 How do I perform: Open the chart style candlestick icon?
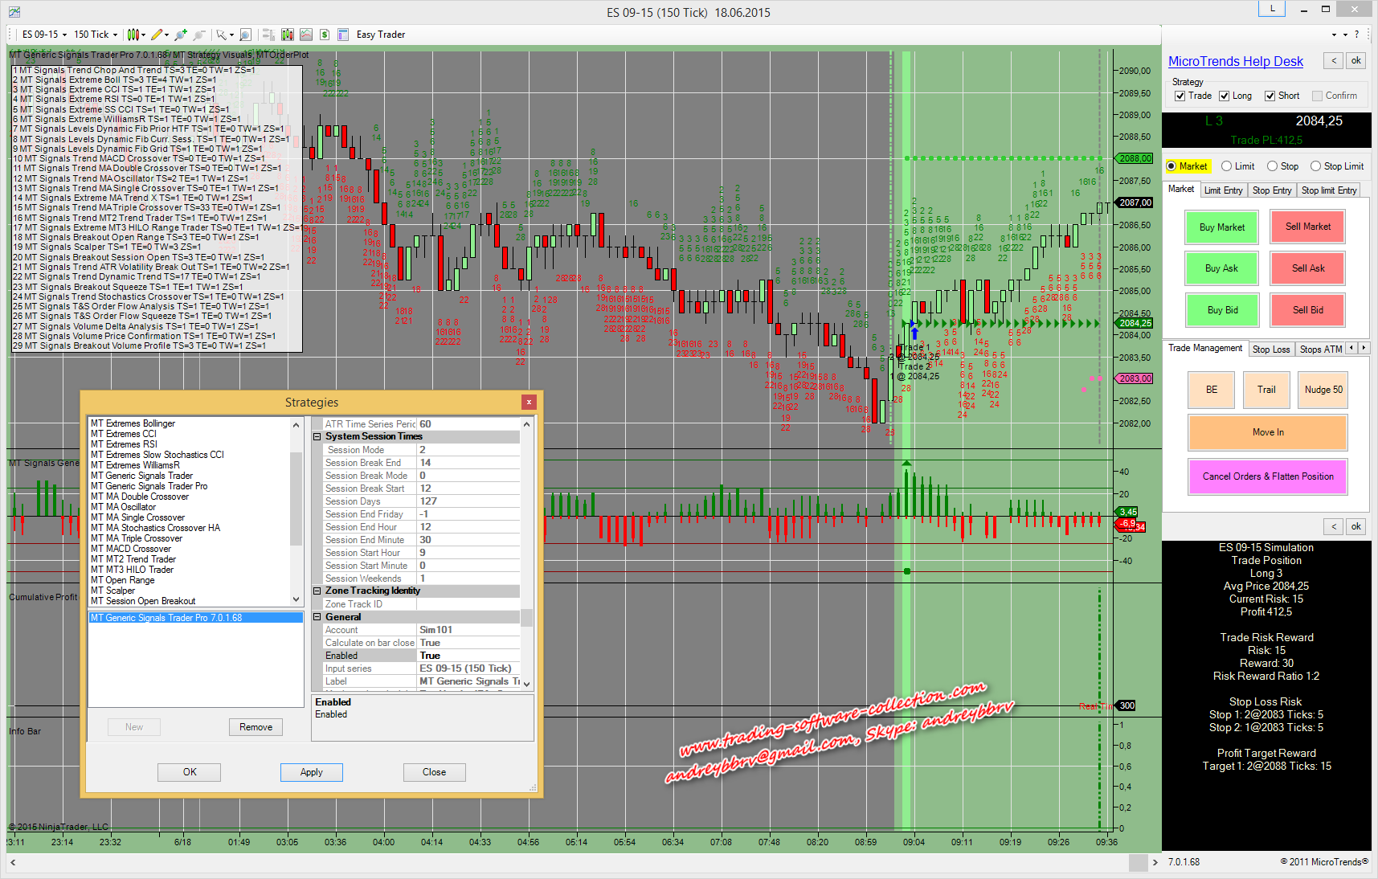(x=133, y=35)
